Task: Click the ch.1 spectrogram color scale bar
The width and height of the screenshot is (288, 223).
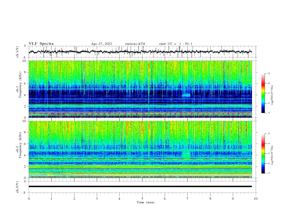Action: 263,93
